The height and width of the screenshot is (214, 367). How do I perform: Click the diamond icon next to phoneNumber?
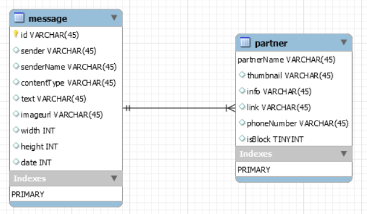[242, 122]
